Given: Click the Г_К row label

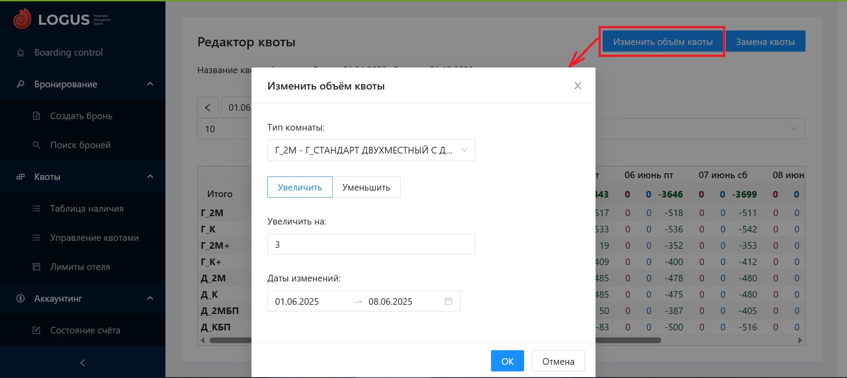Looking at the screenshot, I should click(x=208, y=229).
